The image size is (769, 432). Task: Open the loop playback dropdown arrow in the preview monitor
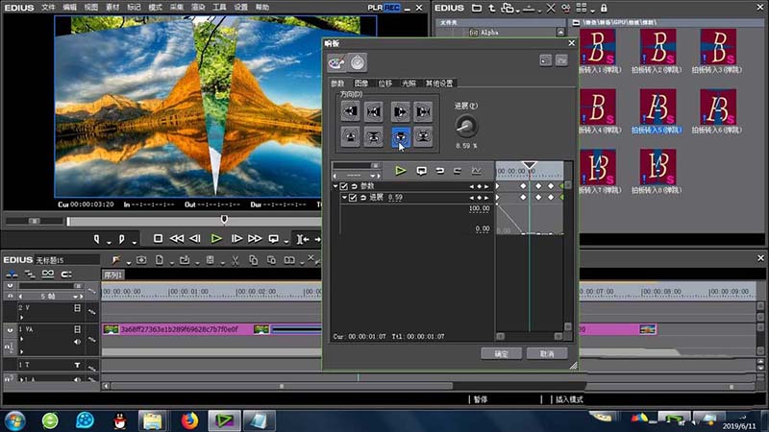tap(286, 242)
